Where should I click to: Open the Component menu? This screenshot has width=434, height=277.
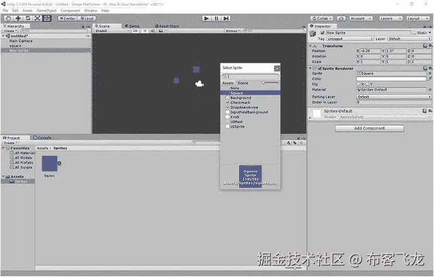tap(70, 11)
